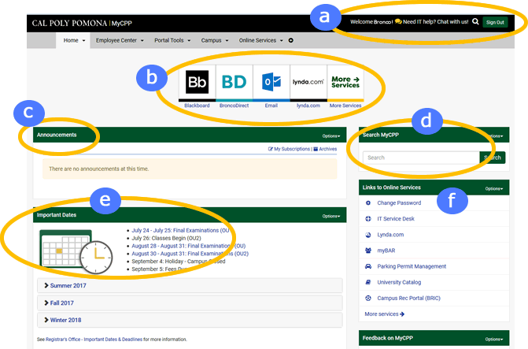The height and width of the screenshot is (349, 528).
Task: Open the More Services tile
Action: click(345, 82)
